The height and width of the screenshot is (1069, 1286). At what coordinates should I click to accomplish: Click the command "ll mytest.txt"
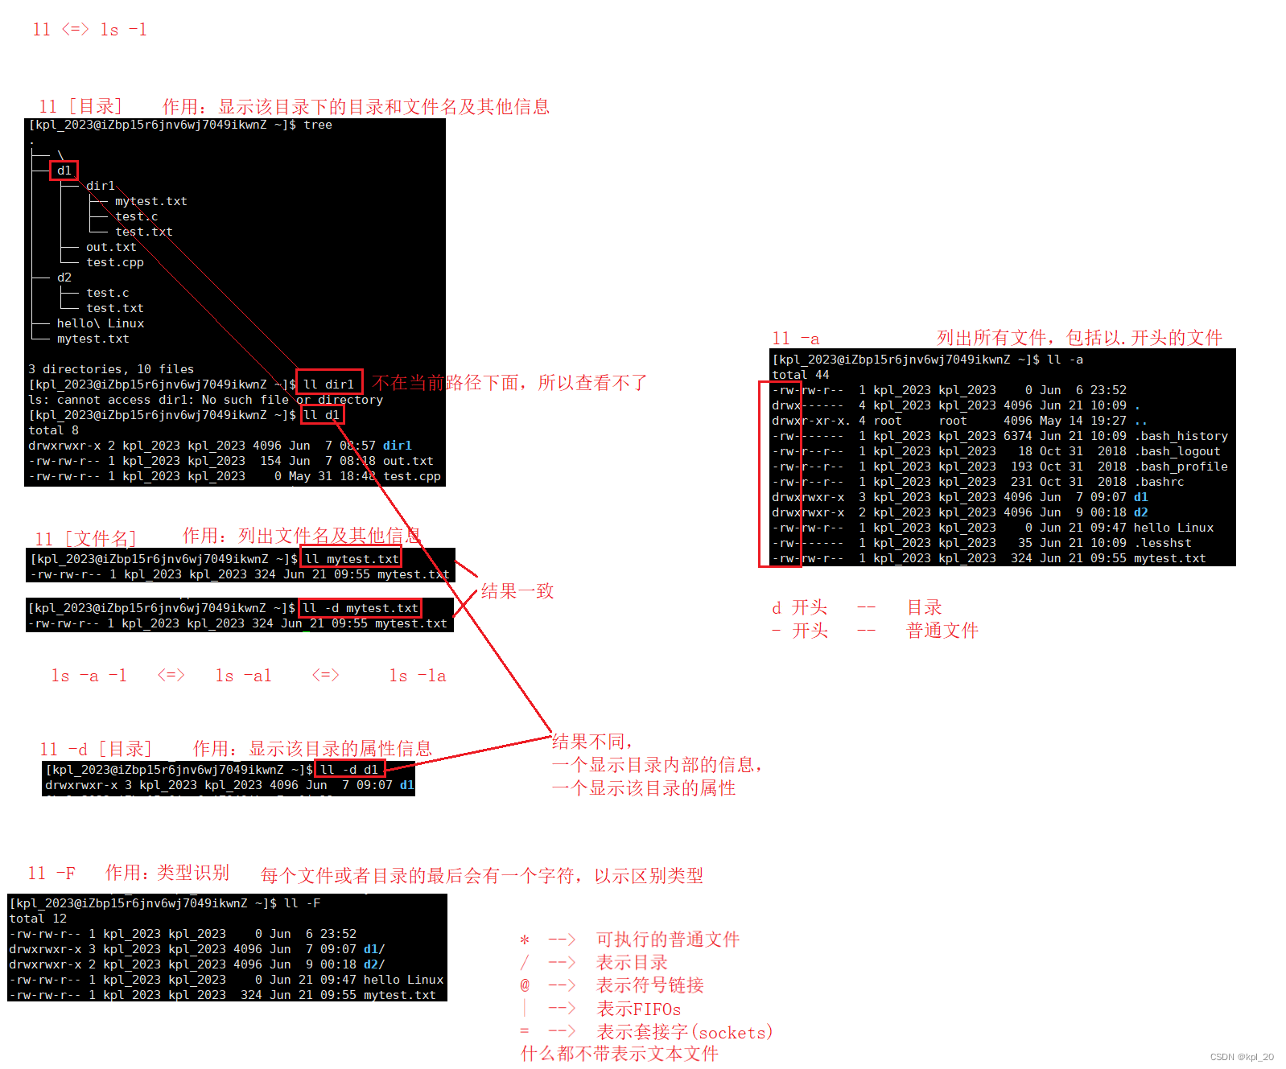coord(352,559)
